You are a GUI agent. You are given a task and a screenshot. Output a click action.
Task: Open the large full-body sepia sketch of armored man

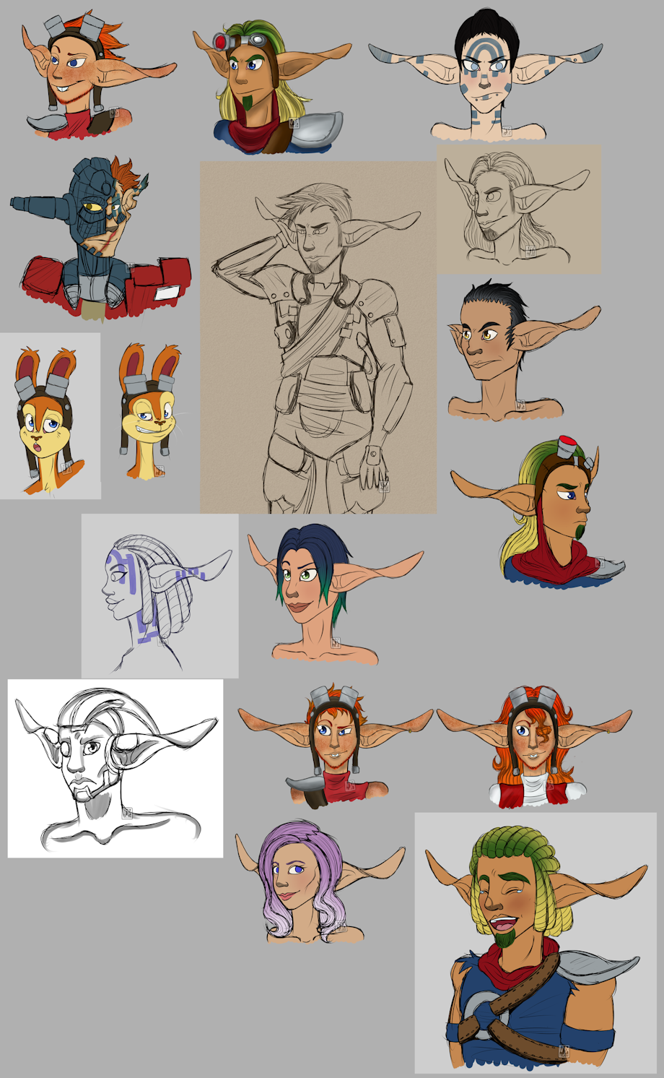tap(318, 337)
